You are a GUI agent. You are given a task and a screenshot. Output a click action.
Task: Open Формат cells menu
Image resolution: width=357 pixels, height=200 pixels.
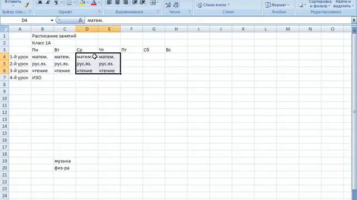(x=277, y=5)
